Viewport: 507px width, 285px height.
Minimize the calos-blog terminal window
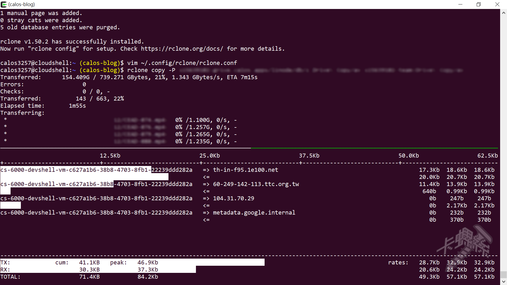click(460, 4)
